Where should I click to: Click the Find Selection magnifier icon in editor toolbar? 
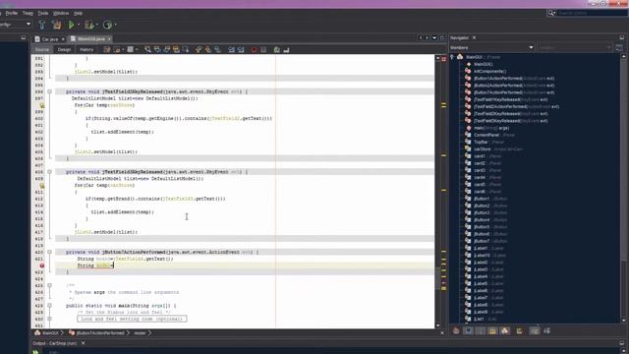[x=147, y=49]
